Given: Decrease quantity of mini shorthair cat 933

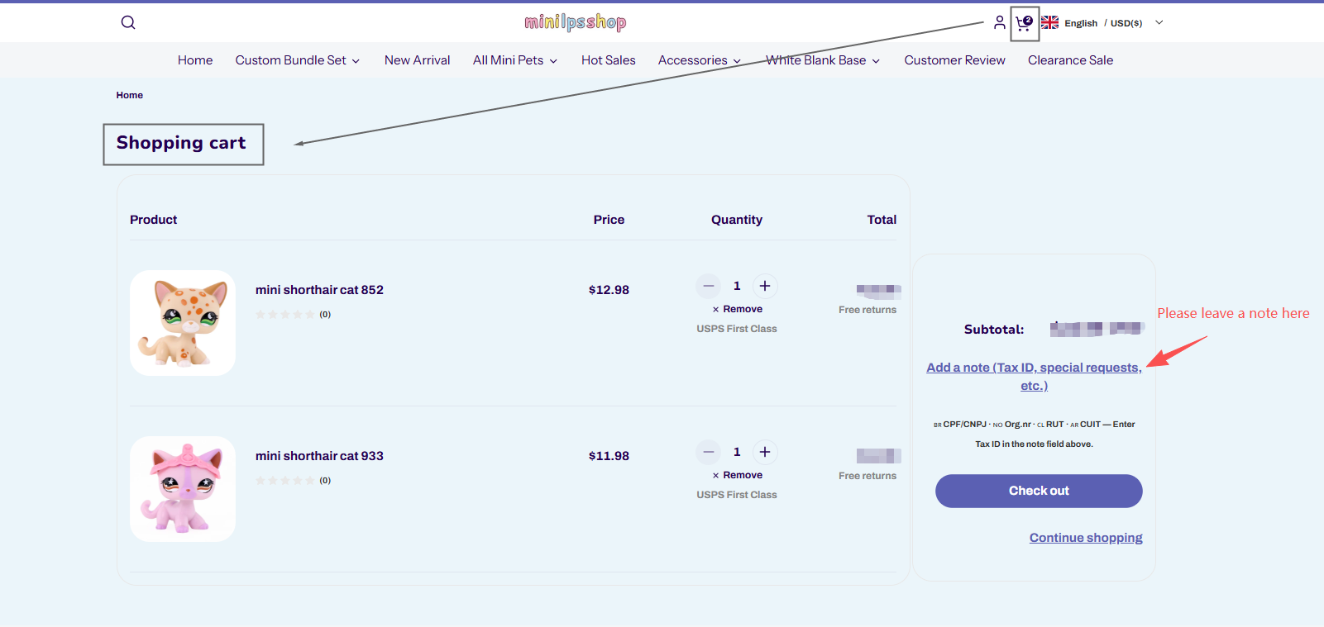Looking at the screenshot, I should coord(709,452).
